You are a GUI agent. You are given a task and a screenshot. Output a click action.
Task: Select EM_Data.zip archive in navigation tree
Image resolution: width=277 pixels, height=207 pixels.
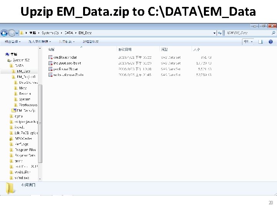[26, 110]
